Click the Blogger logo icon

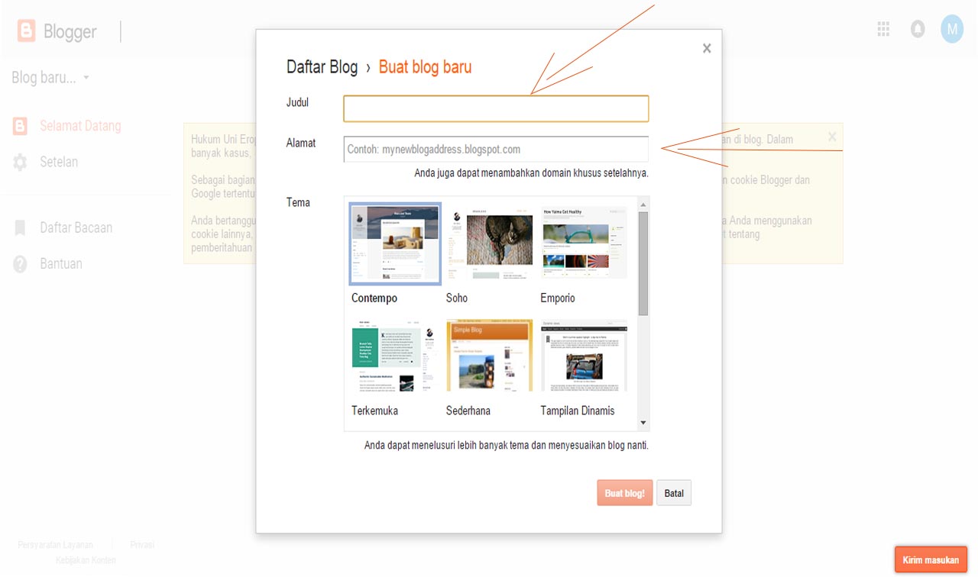(x=27, y=31)
